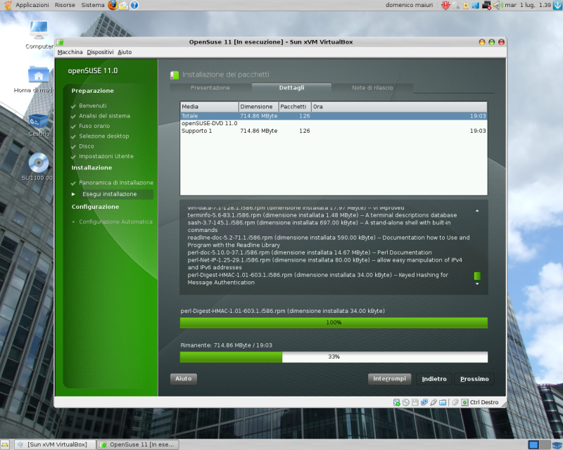Open the Macchina menu in VirtualBox
The width and height of the screenshot is (563, 450).
point(71,51)
